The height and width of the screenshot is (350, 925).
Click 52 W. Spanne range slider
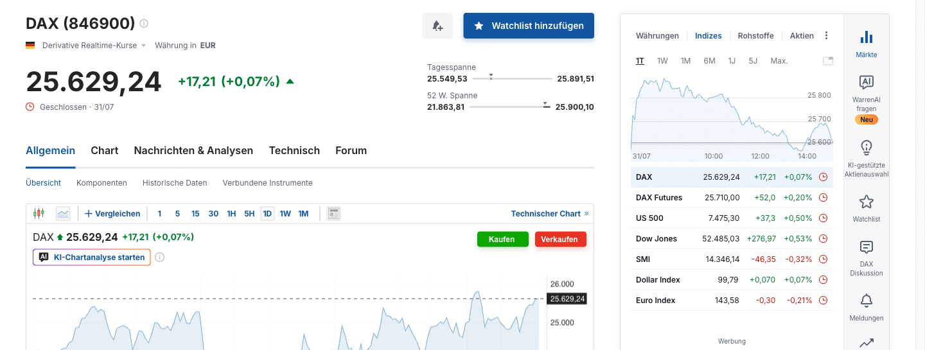[x=510, y=107]
